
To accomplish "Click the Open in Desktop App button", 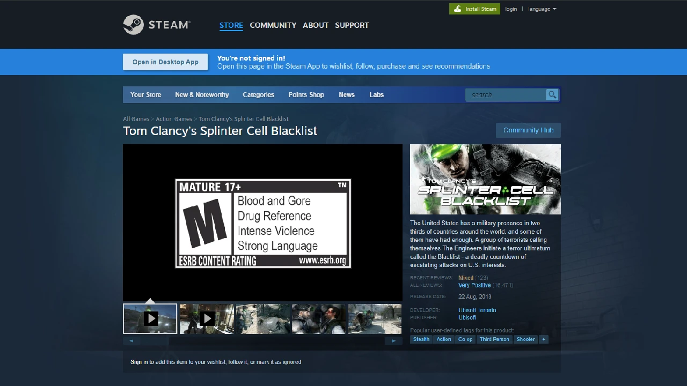I will pyautogui.click(x=165, y=62).
